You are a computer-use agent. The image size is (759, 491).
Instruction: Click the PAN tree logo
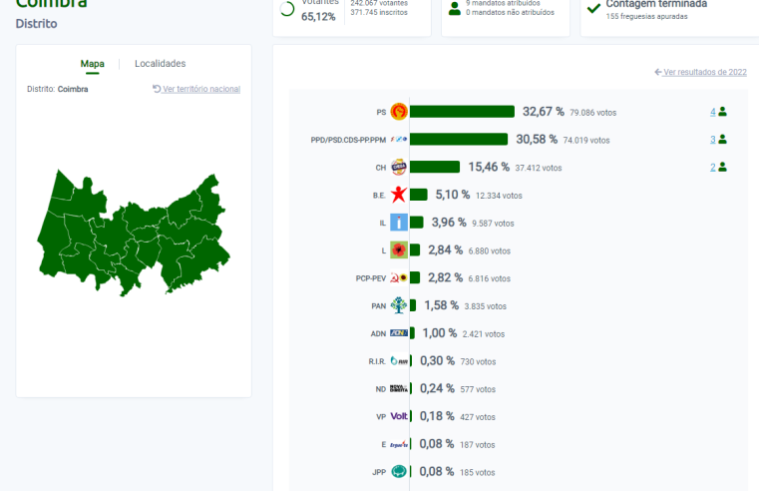(399, 305)
